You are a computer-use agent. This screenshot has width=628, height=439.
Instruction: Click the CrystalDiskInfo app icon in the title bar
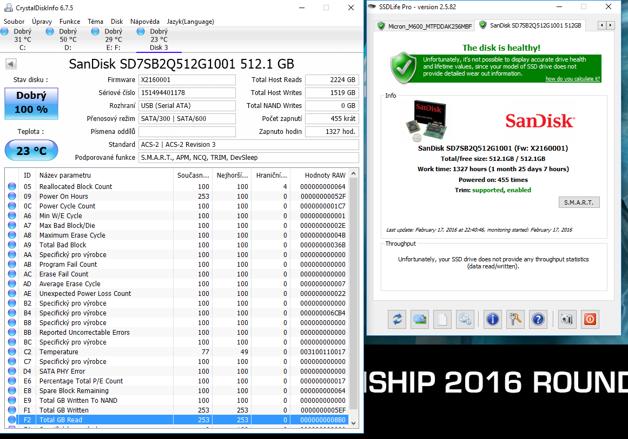click(x=8, y=8)
